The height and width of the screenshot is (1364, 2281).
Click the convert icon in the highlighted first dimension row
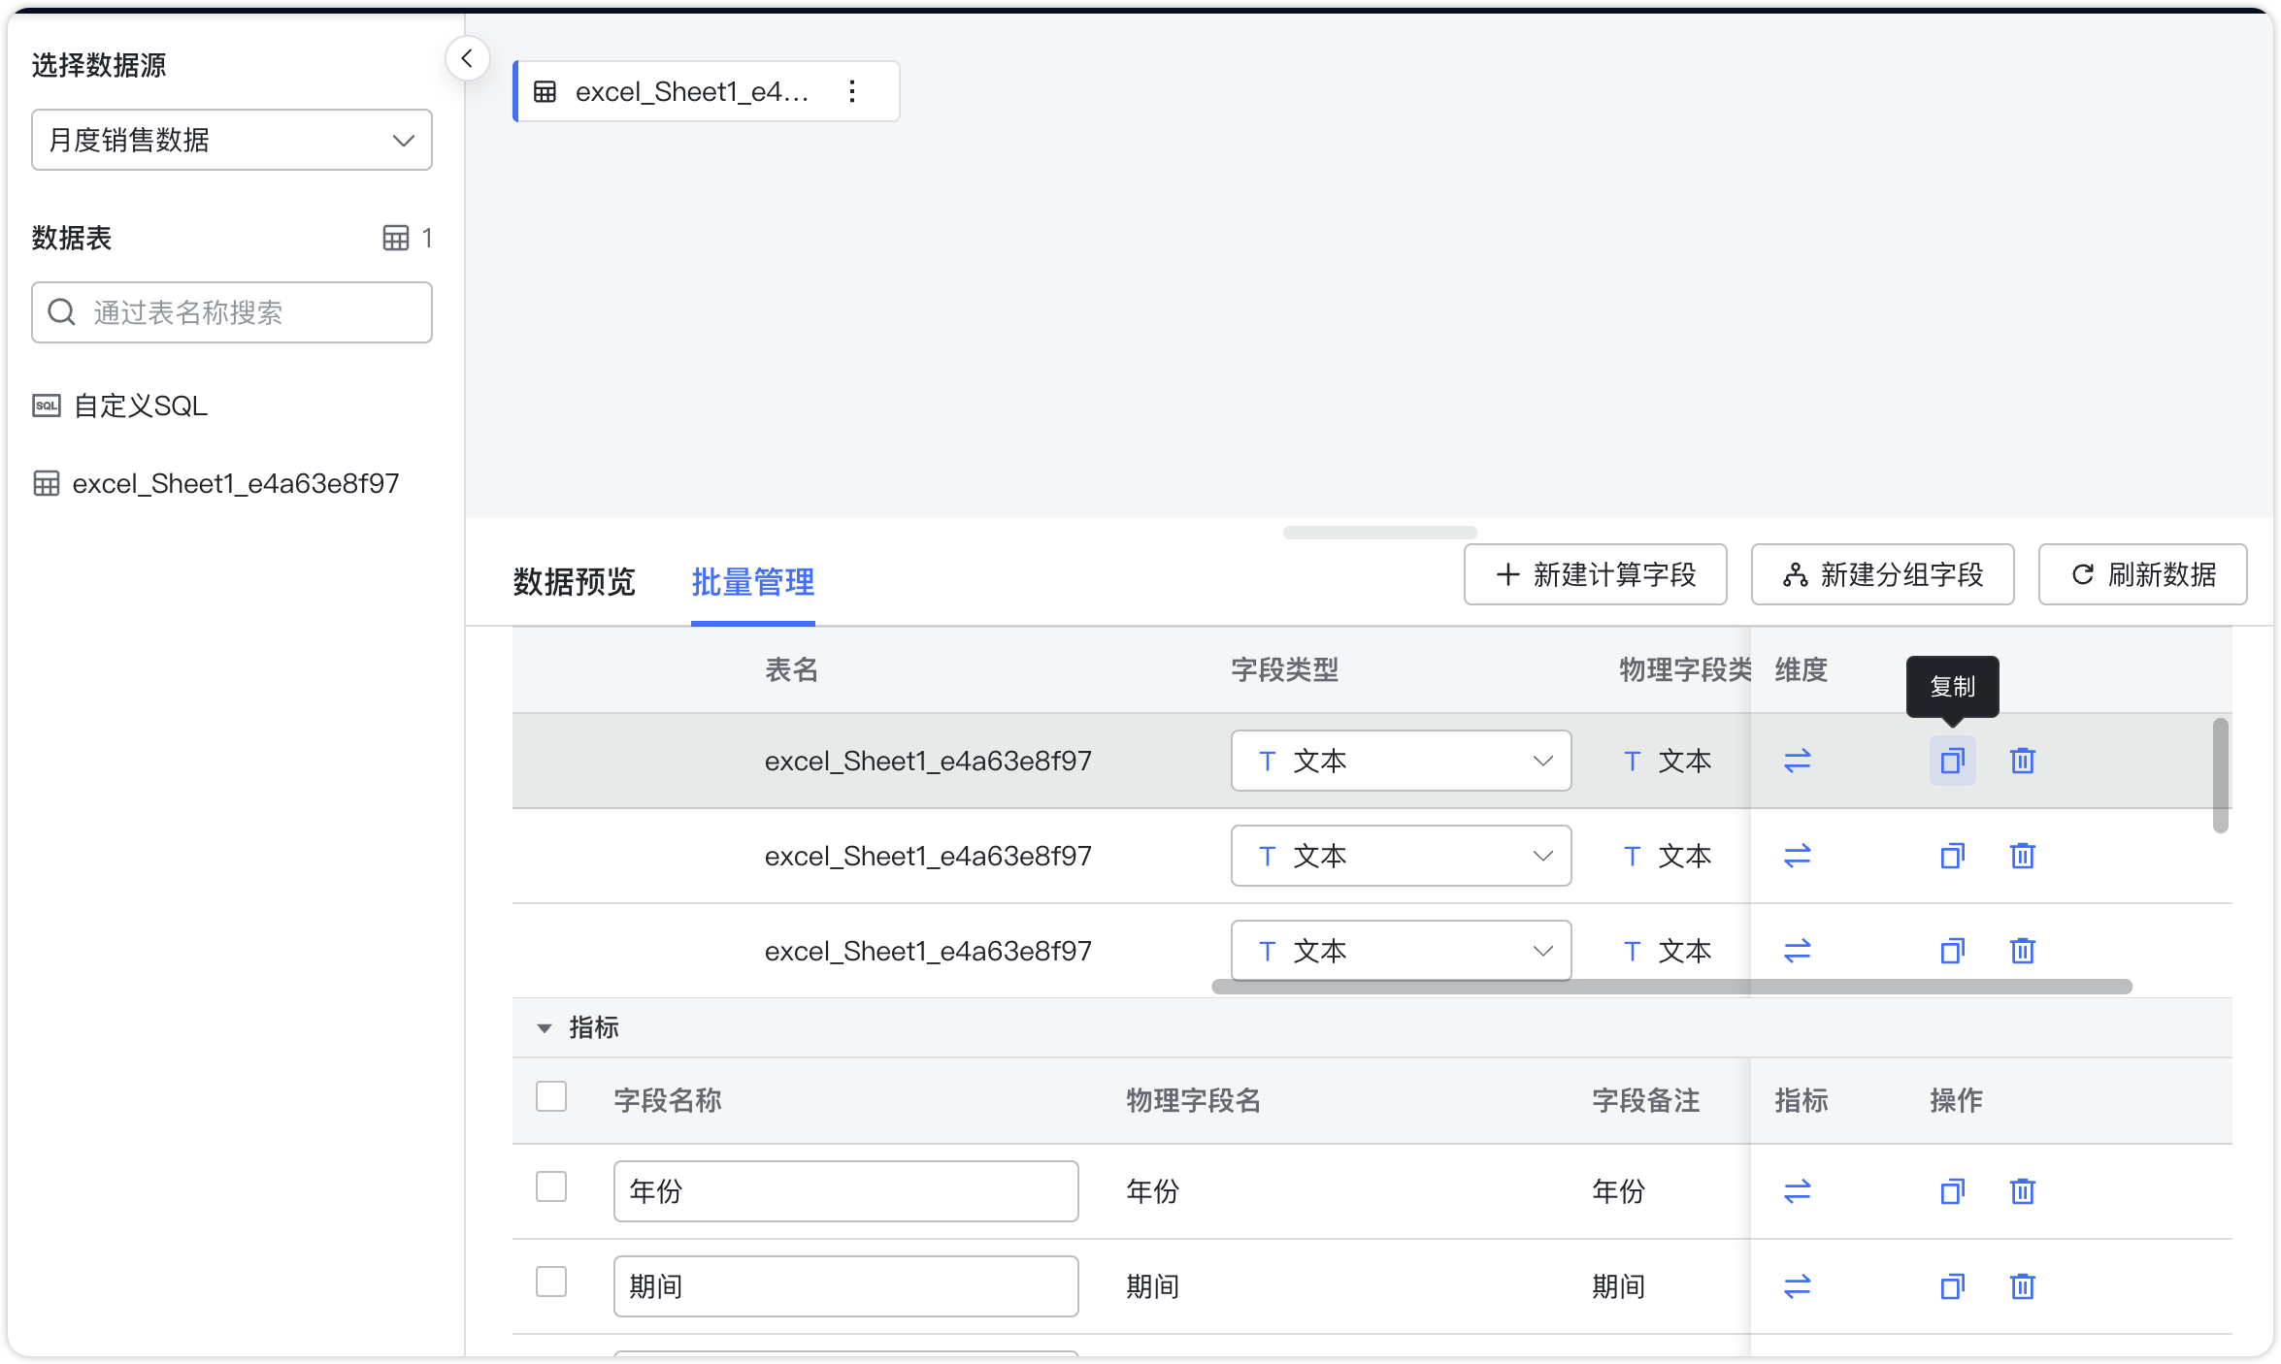coord(1798,761)
